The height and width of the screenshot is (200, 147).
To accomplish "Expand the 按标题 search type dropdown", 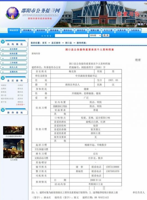I will 96,36.
